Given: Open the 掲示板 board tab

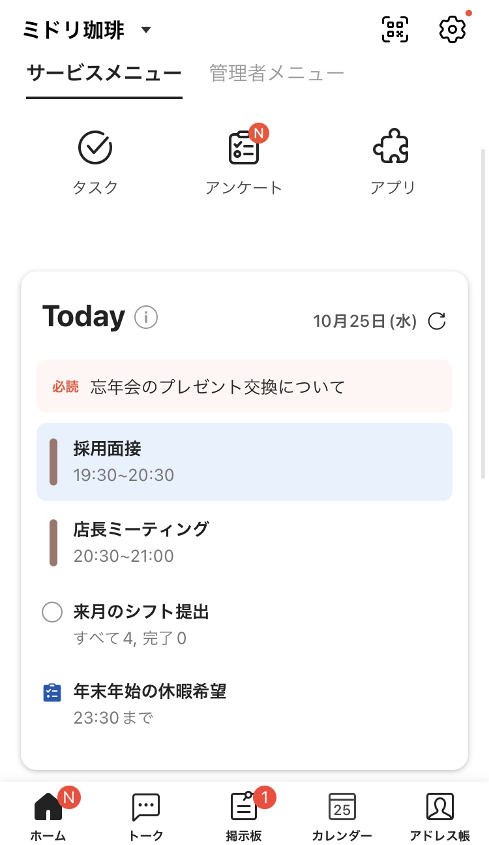Looking at the screenshot, I should point(244,816).
